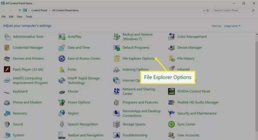Open the User Accounts icon

(171, 135)
